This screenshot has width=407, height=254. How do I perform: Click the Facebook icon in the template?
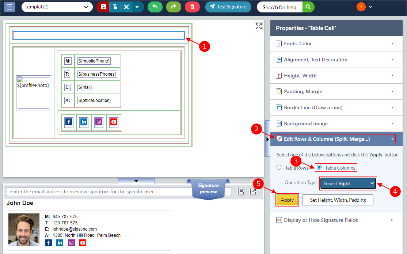point(69,122)
